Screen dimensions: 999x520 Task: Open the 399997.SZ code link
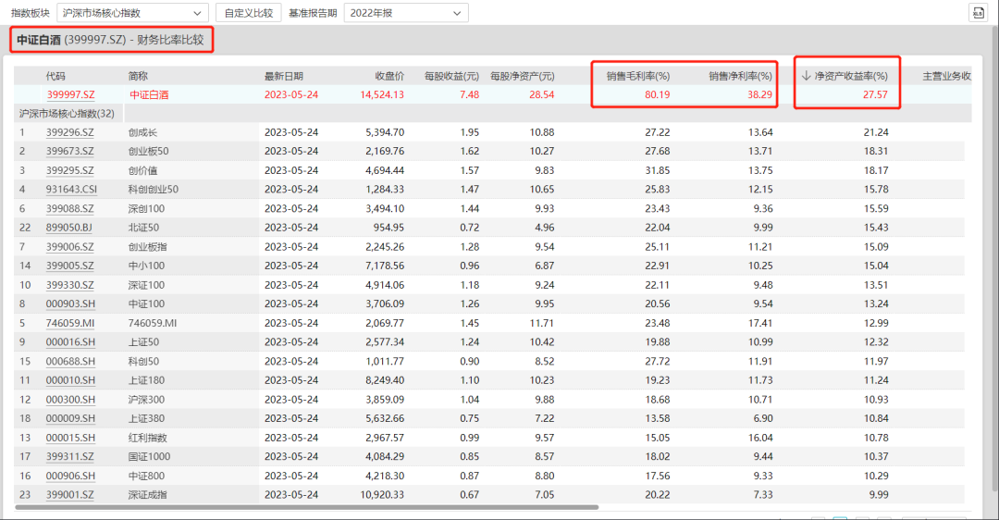click(x=70, y=94)
